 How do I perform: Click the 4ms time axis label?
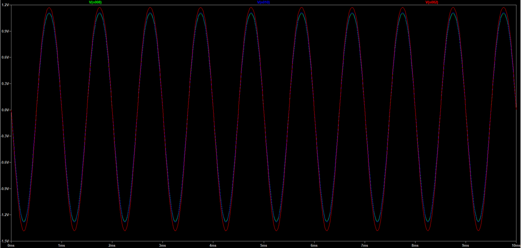pyautogui.click(x=213, y=246)
